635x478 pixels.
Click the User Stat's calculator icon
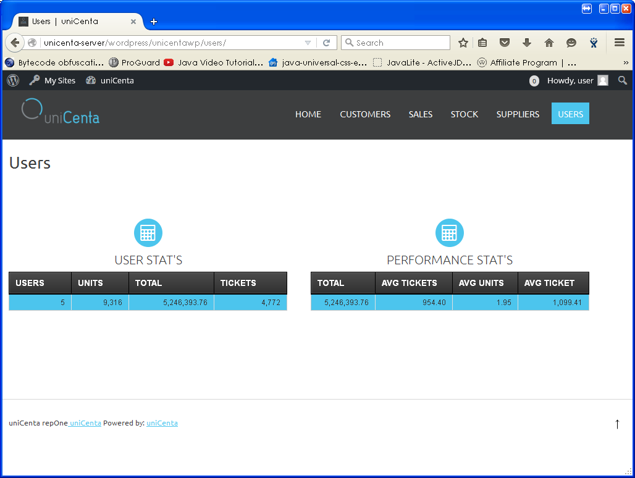pos(148,233)
